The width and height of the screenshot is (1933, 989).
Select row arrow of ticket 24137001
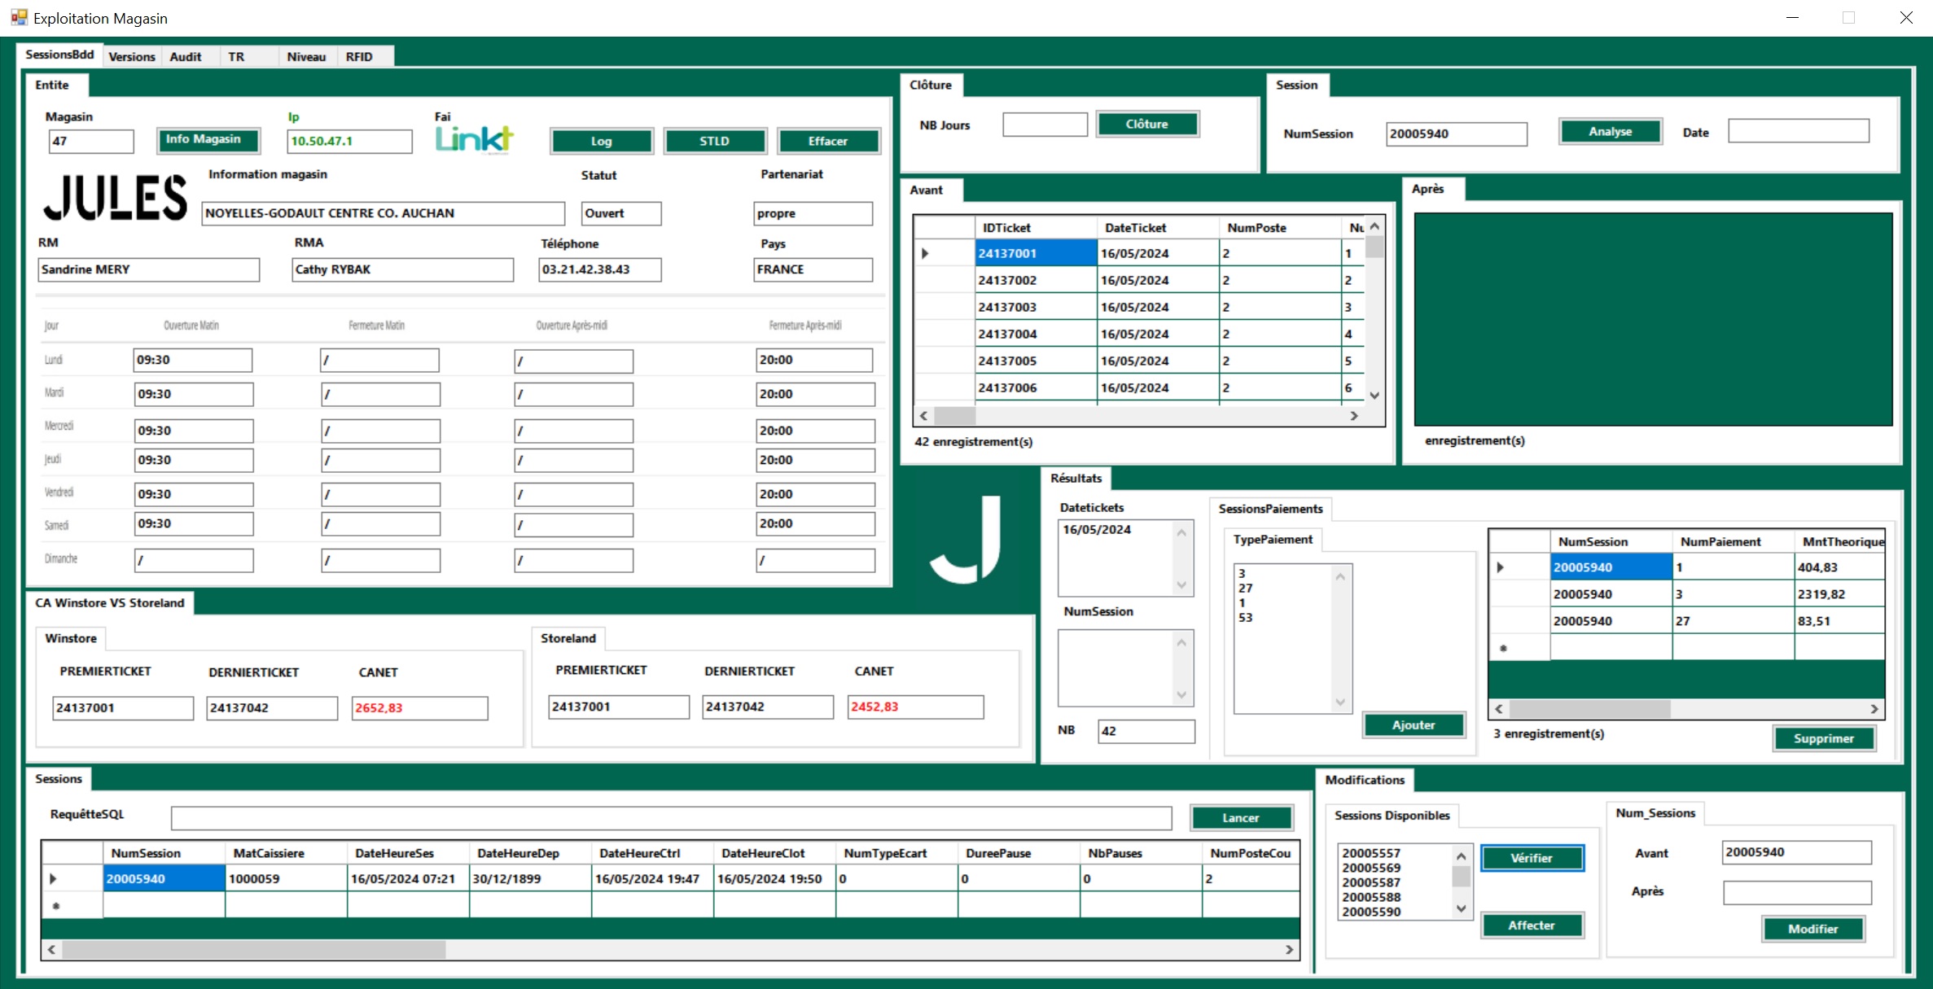coord(926,253)
